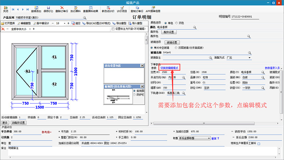Open the 取整 折后金额取整 combo box

click(x=194, y=138)
